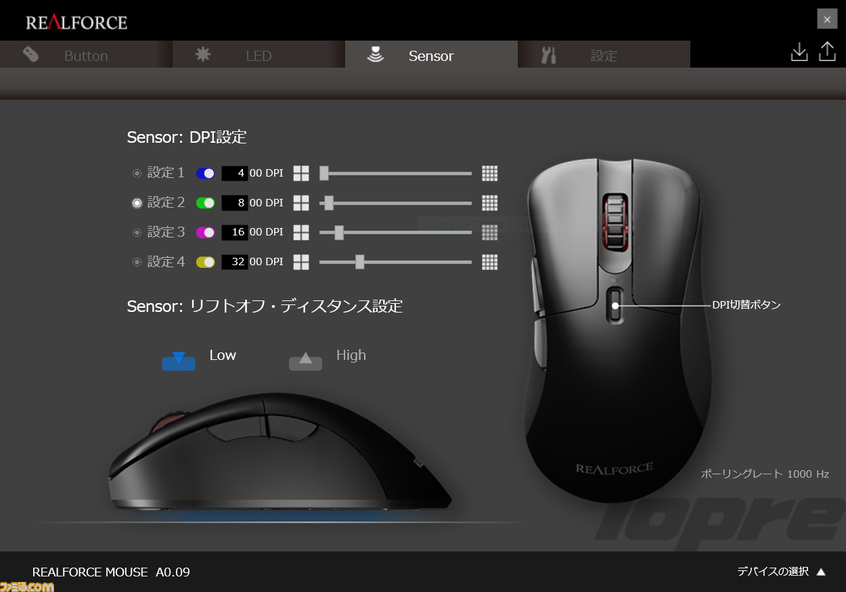Toggle the magenta switch for 設定 3
The height and width of the screenshot is (592, 846).
click(205, 232)
